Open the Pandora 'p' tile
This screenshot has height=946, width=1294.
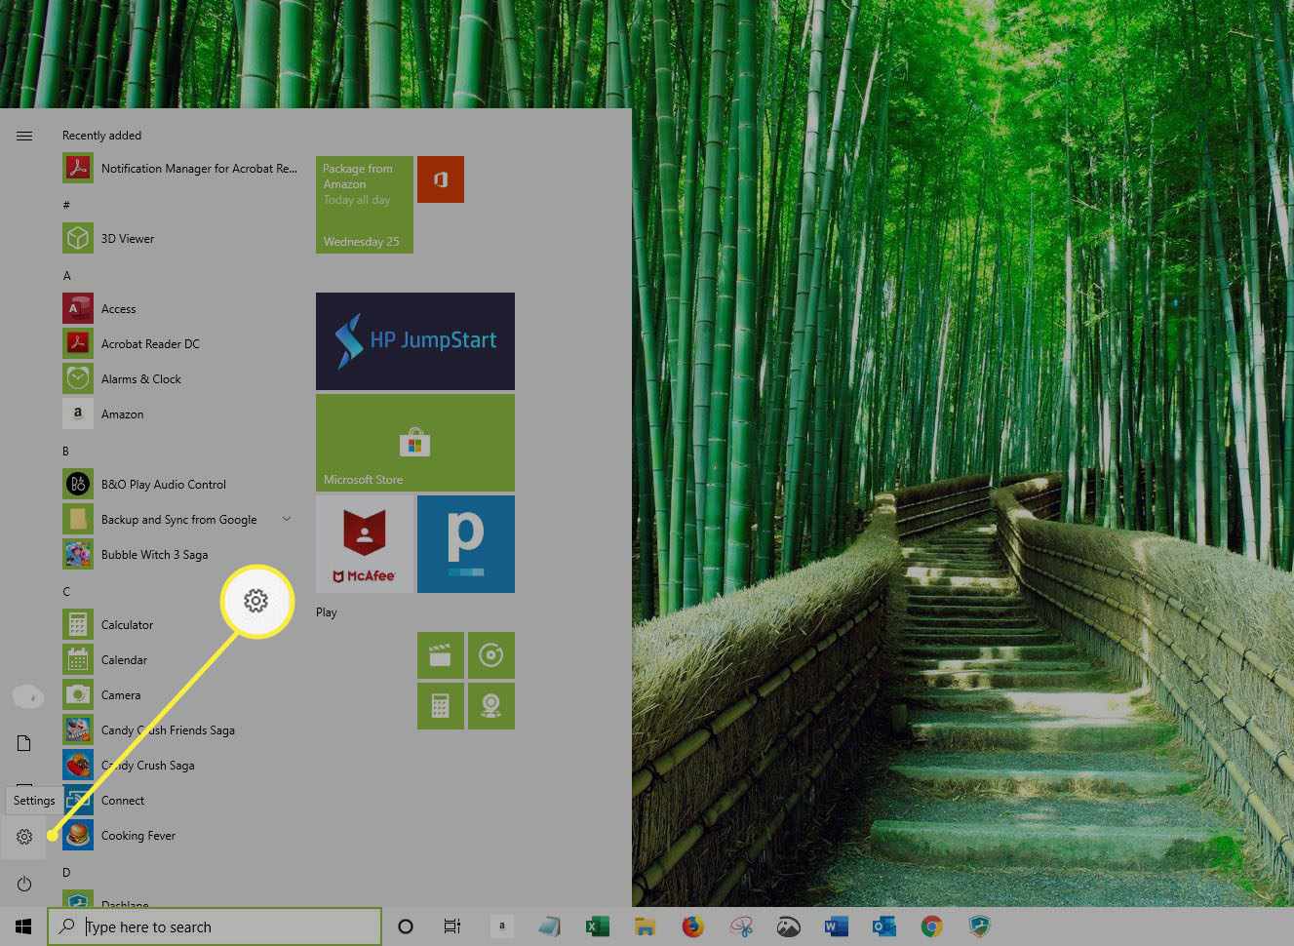coord(466,544)
